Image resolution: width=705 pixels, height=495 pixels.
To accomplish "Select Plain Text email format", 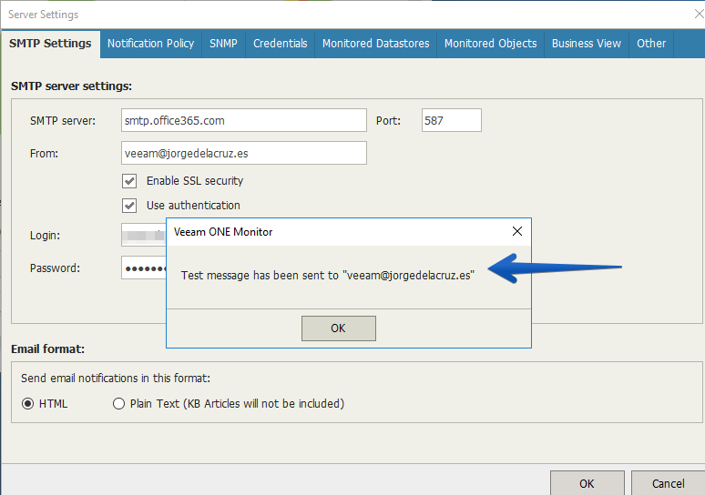I will [x=118, y=404].
